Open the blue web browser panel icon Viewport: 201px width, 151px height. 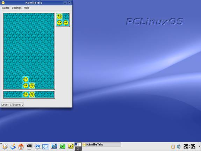click(x=37, y=146)
